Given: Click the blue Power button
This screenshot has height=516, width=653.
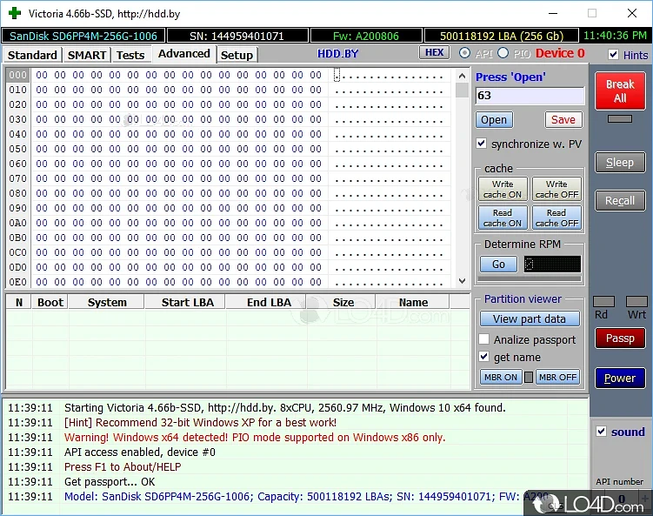Looking at the screenshot, I should [x=620, y=378].
